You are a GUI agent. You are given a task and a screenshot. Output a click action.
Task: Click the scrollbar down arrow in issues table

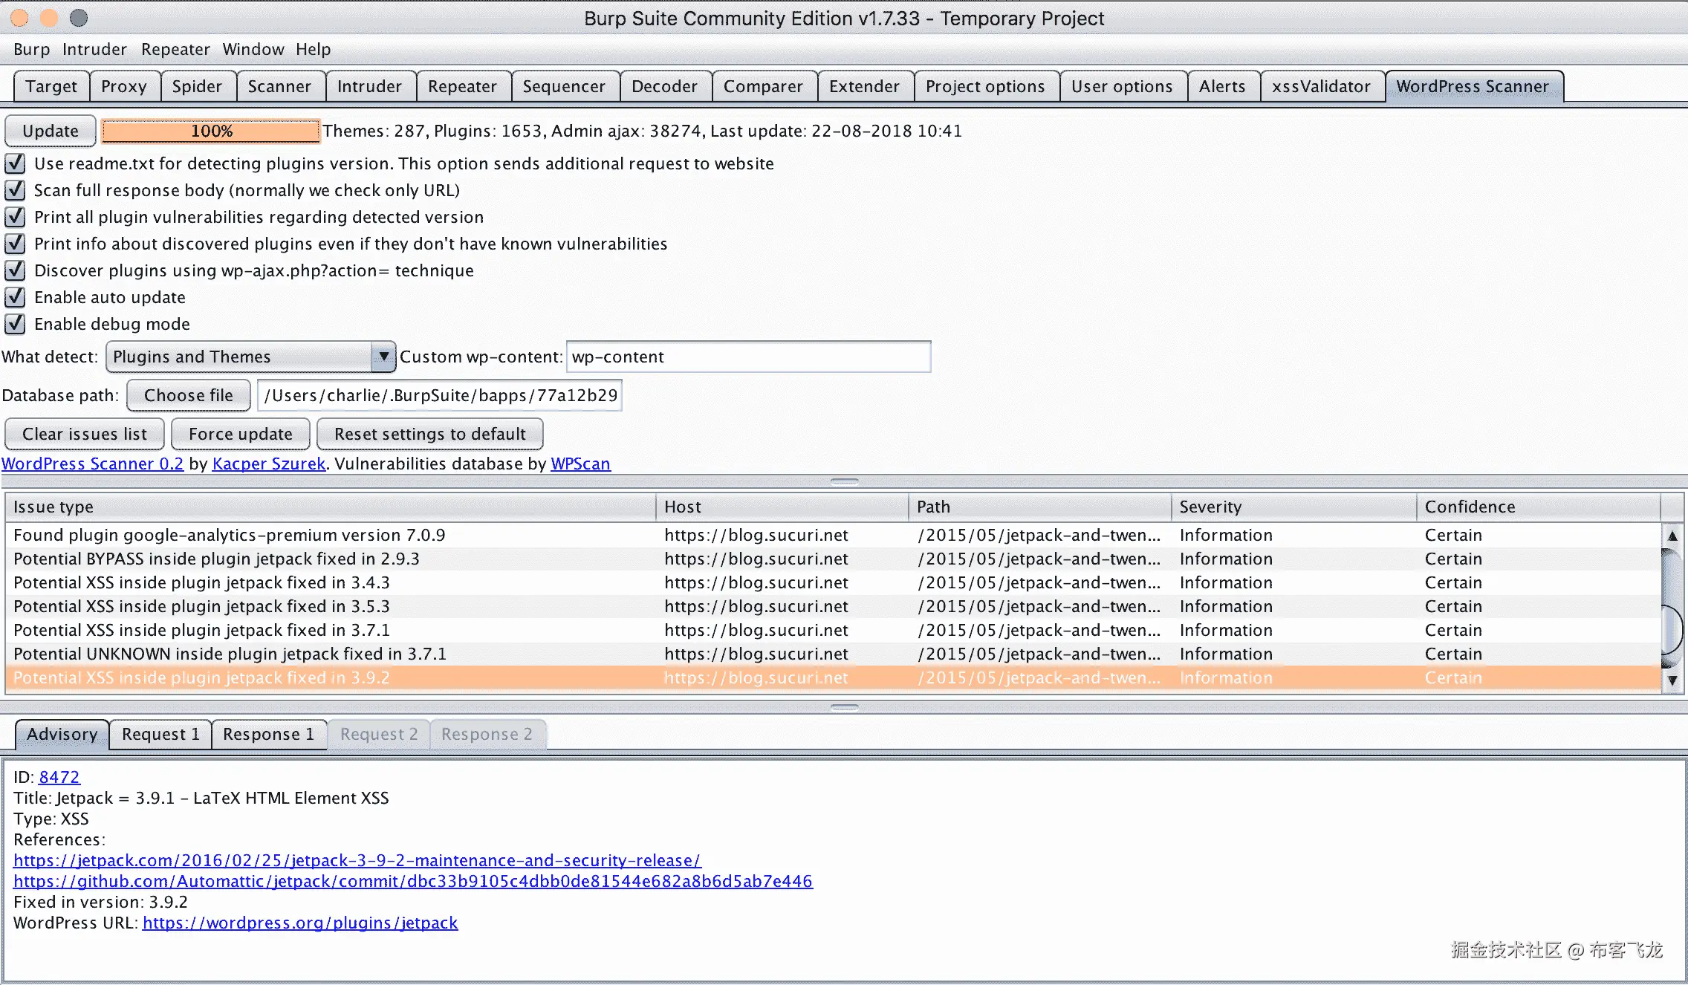coord(1672,680)
